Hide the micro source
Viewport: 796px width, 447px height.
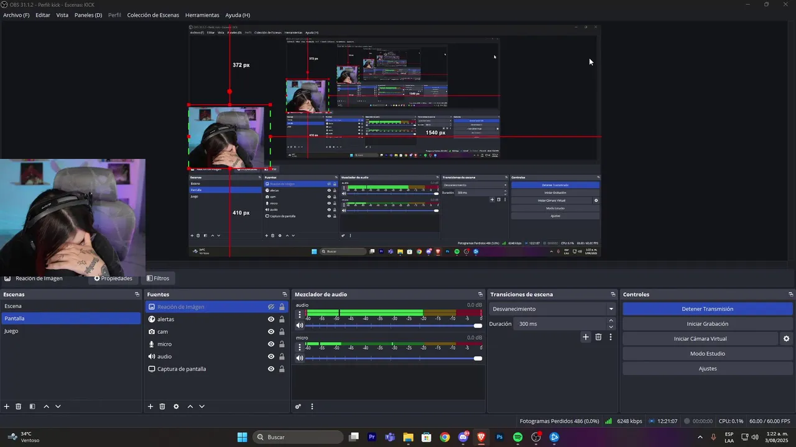pyautogui.click(x=271, y=344)
